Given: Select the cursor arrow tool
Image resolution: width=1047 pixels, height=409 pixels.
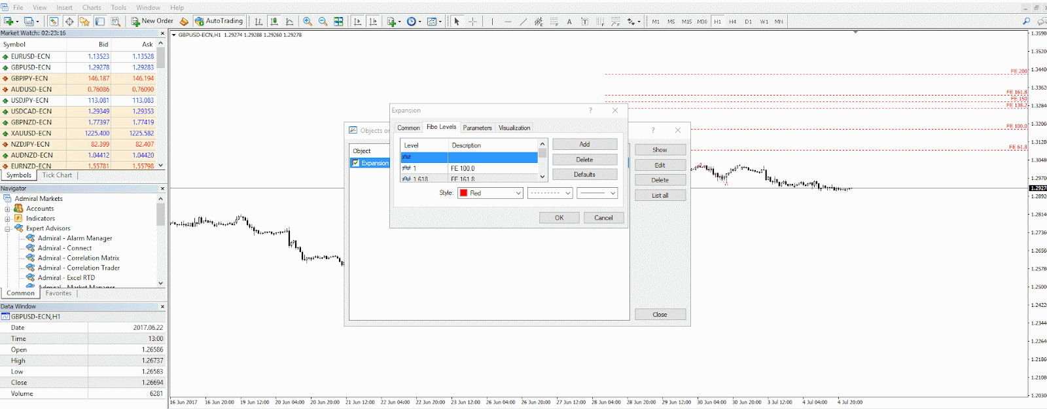Looking at the screenshot, I should tap(457, 22).
